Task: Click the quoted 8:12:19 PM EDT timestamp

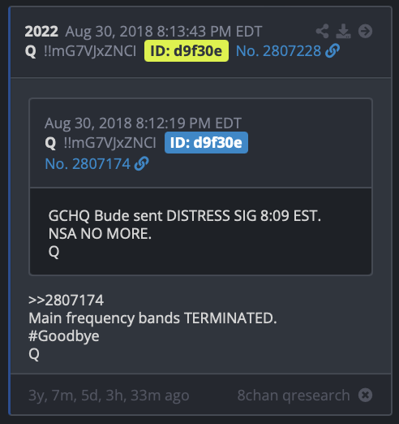Action: [188, 123]
